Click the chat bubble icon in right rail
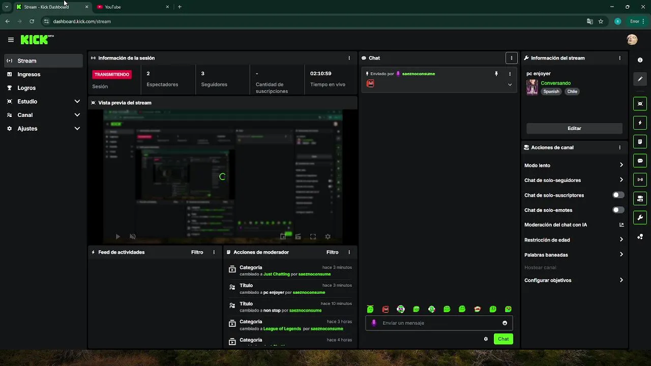 click(640, 161)
